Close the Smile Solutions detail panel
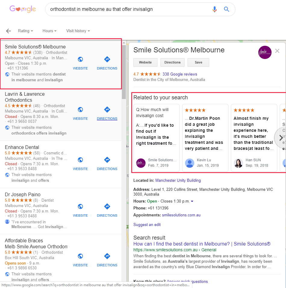286x288 pixels. point(277,51)
